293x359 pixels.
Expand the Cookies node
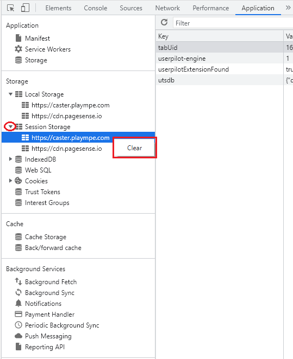tap(10, 181)
